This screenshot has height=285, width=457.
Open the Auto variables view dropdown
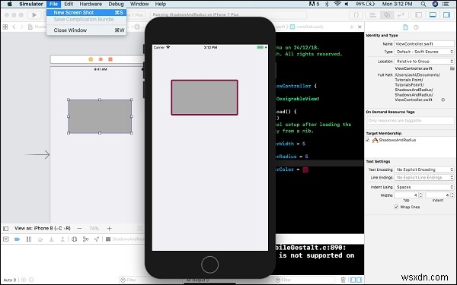click(10, 280)
